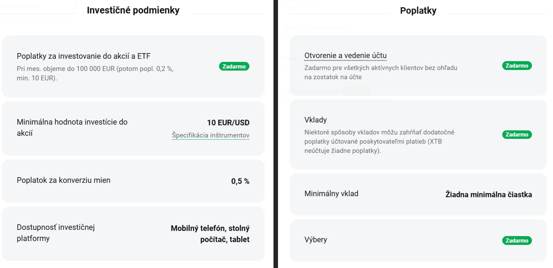The width and height of the screenshot is (553, 268).
Task: Click the 10 EUR/USD value
Action: (228, 122)
